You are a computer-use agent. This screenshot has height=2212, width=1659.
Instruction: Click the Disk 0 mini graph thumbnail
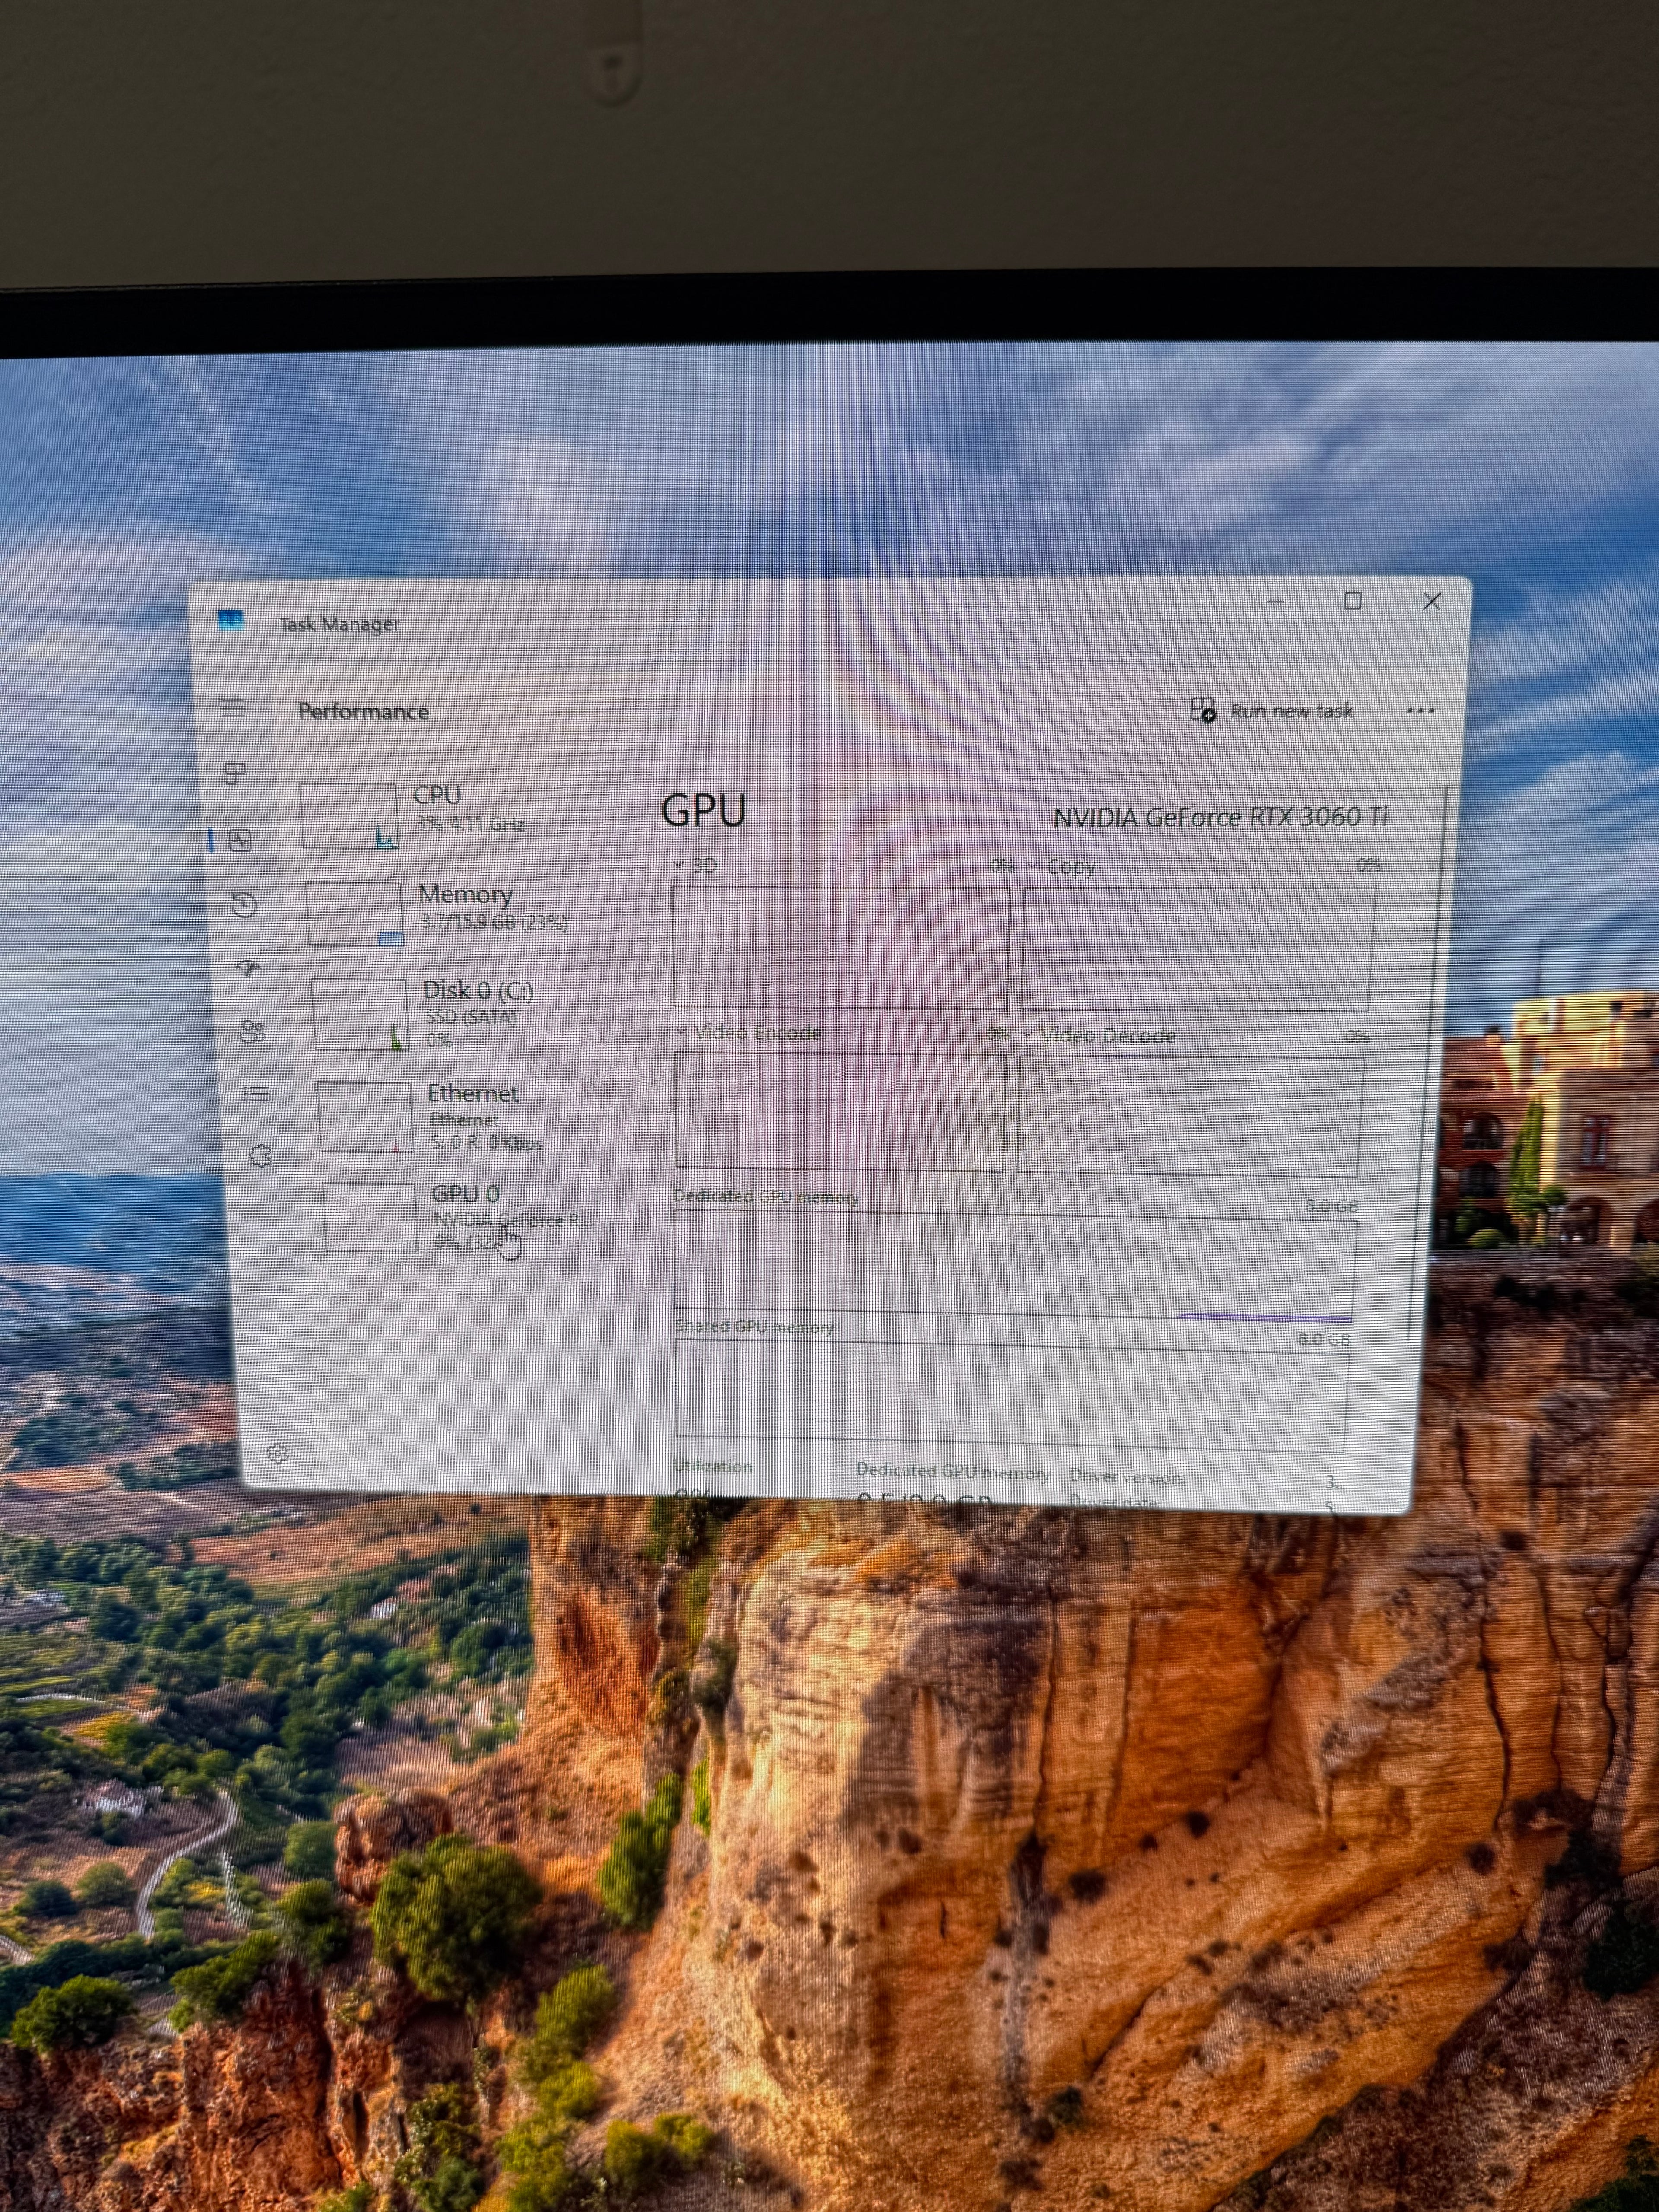[x=360, y=1014]
